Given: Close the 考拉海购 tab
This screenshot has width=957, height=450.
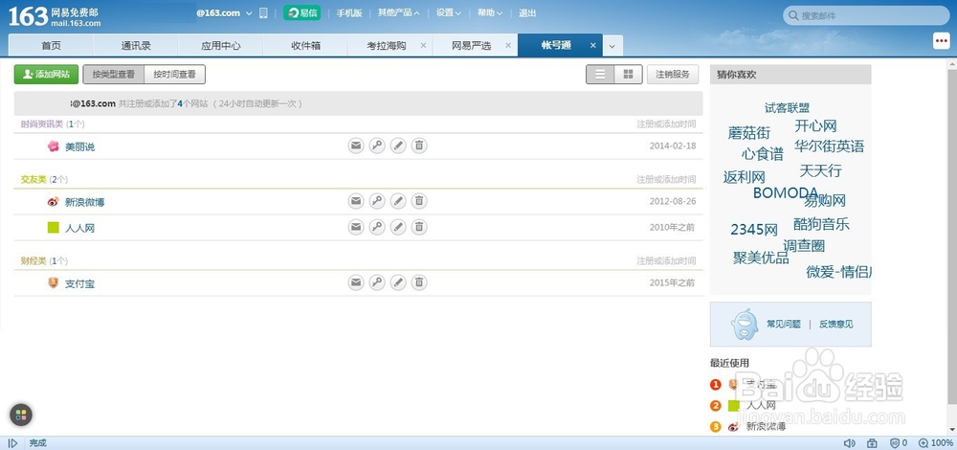Looking at the screenshot, I should [x=423, y=46].
